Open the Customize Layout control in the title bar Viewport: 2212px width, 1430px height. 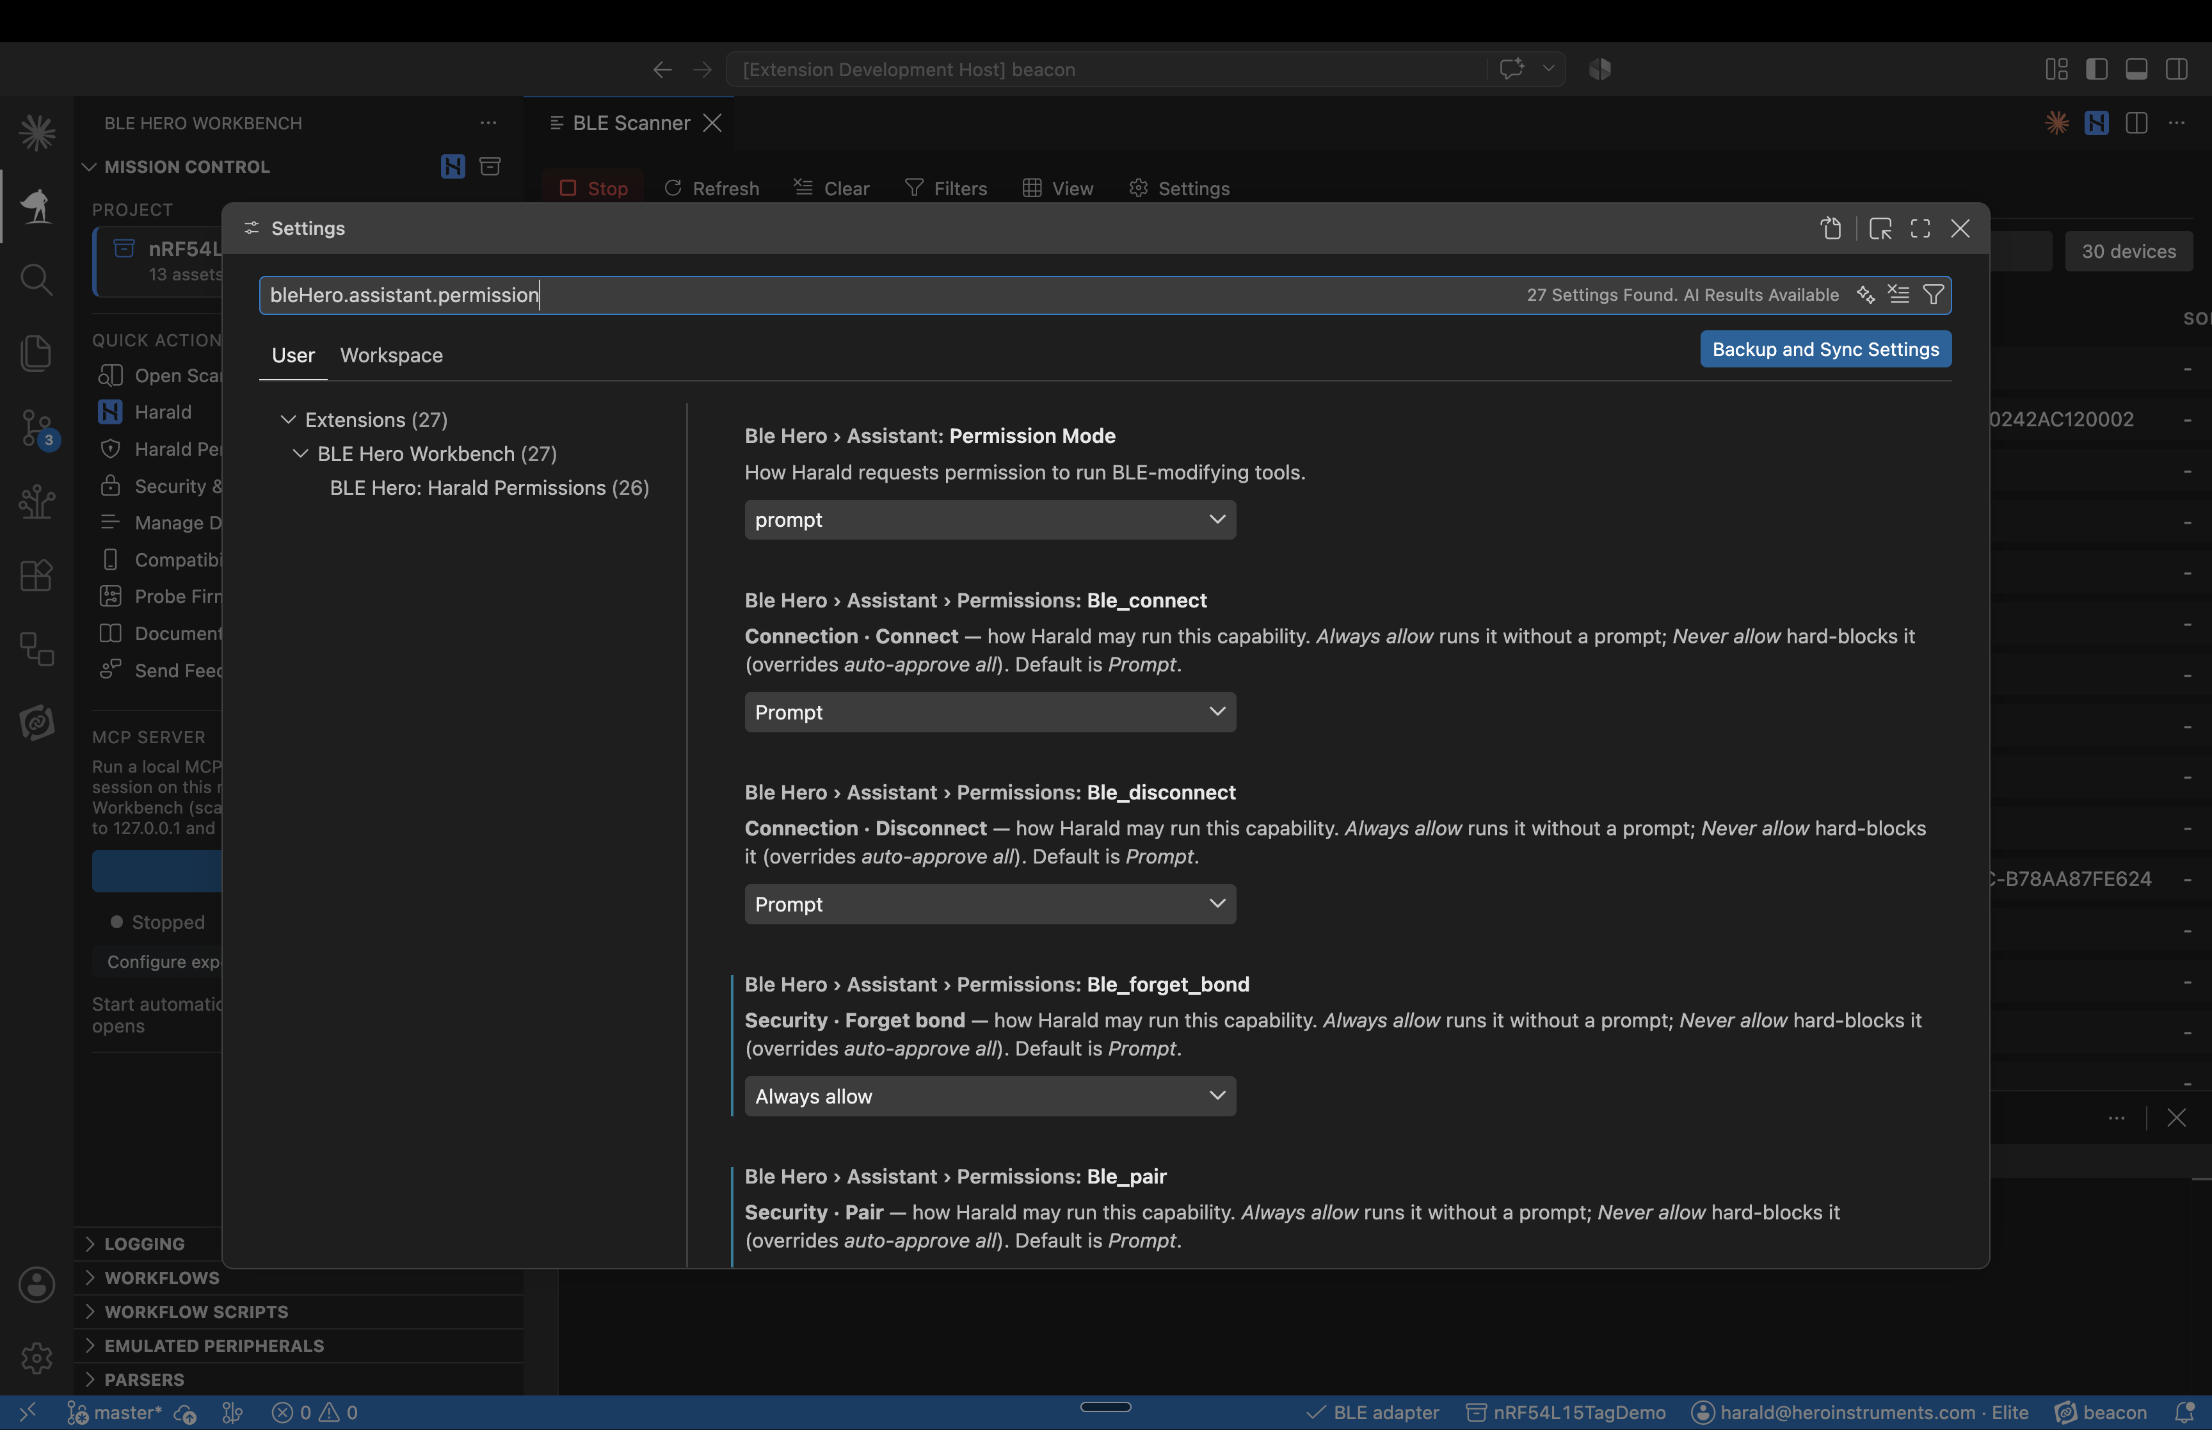tap(2057, 70)
